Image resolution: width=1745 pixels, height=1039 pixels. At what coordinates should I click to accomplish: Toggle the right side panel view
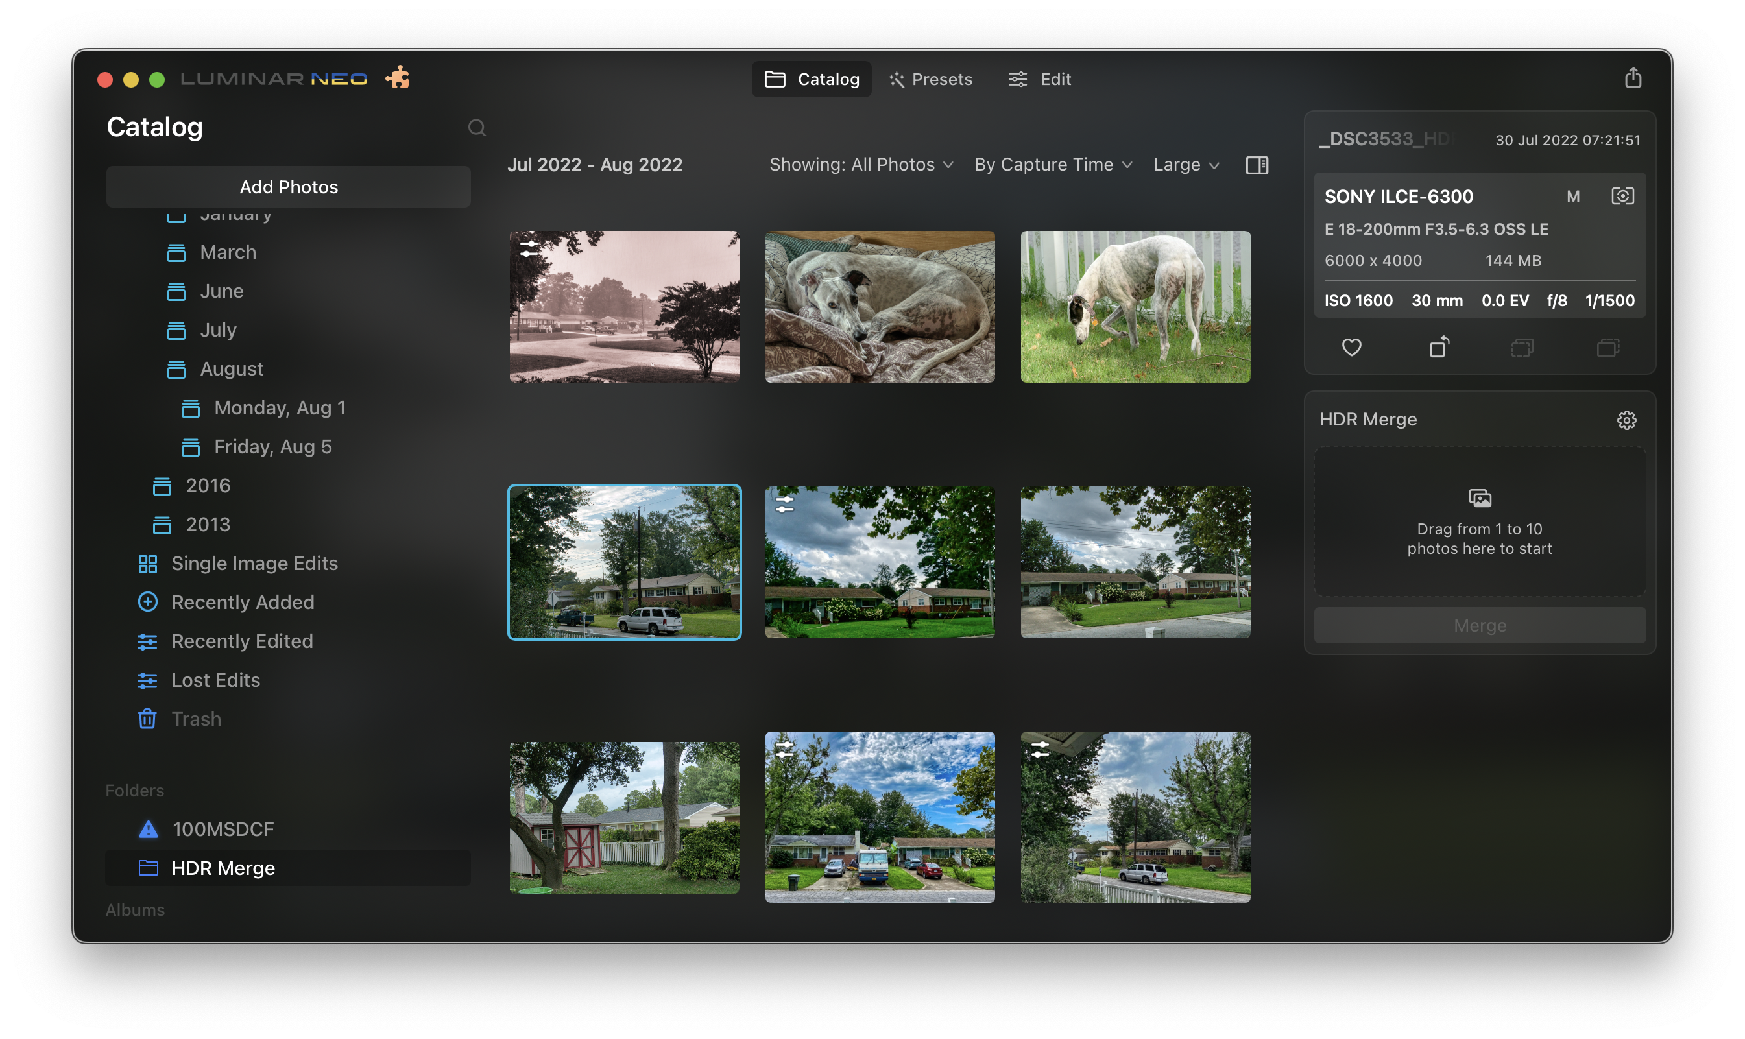tap(1257, 165)
